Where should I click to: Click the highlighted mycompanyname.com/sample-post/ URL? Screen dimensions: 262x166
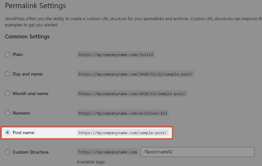click(x=123, y=132)
